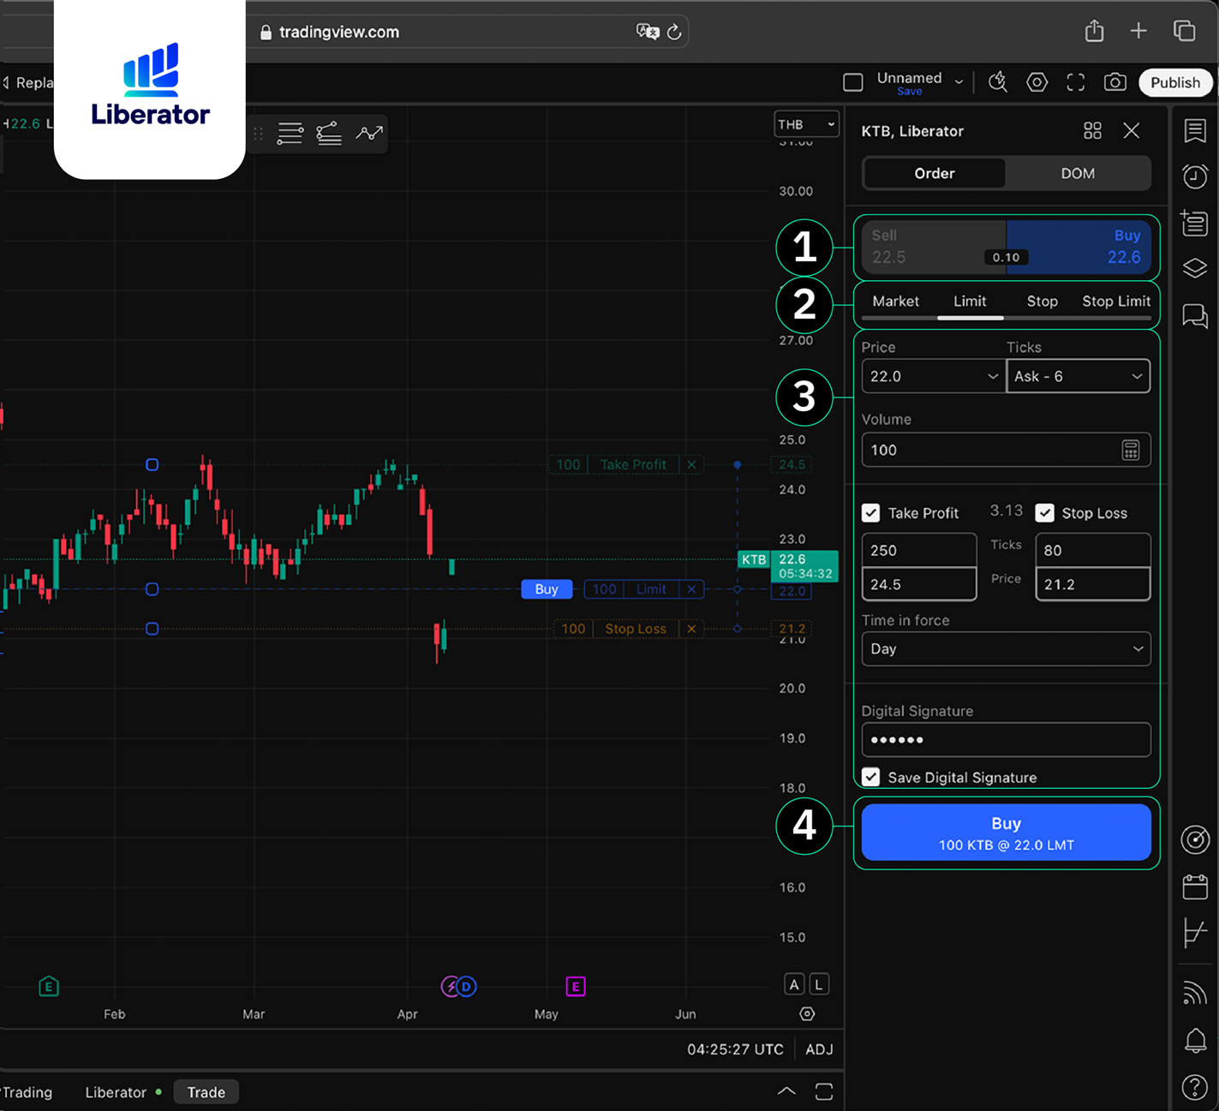The image size is (1219, 1111).
Task: Open the calendar icon in right sidebar
Action: (1195, 887)
